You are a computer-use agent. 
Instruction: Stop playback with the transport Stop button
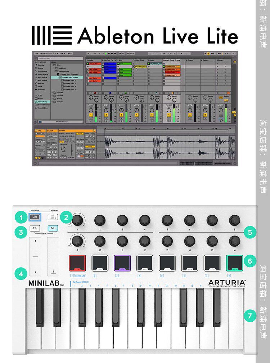109,54
